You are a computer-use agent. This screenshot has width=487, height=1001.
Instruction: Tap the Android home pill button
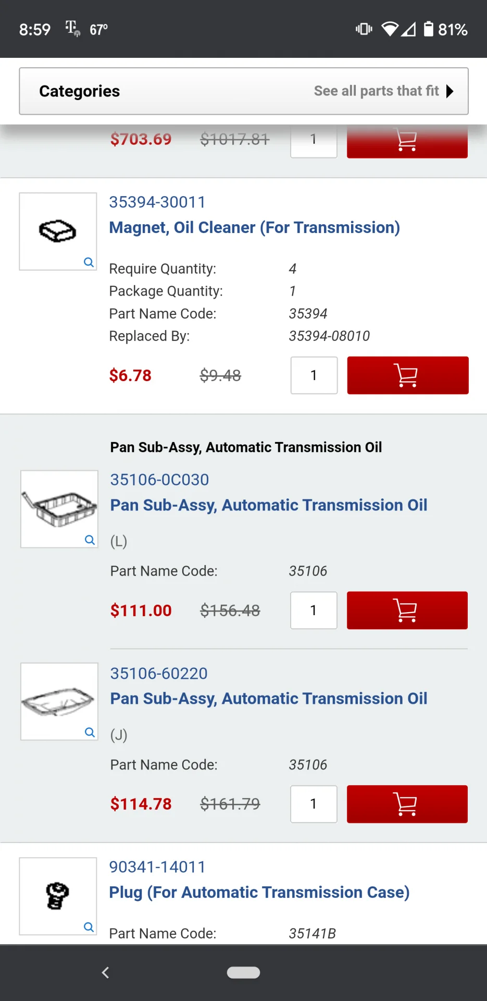click(x=243, y=972)
